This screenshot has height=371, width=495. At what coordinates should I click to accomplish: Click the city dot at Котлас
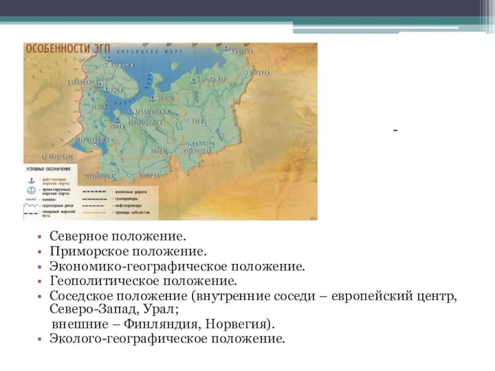coord(170,155)
